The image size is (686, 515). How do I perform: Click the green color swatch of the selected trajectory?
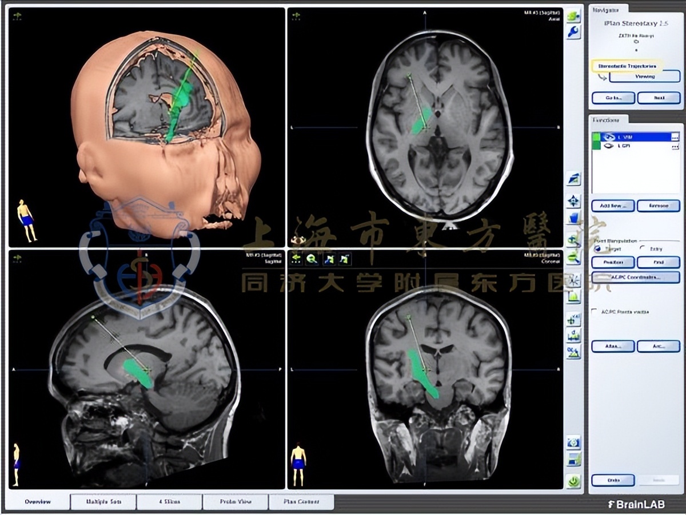point(596,137)
